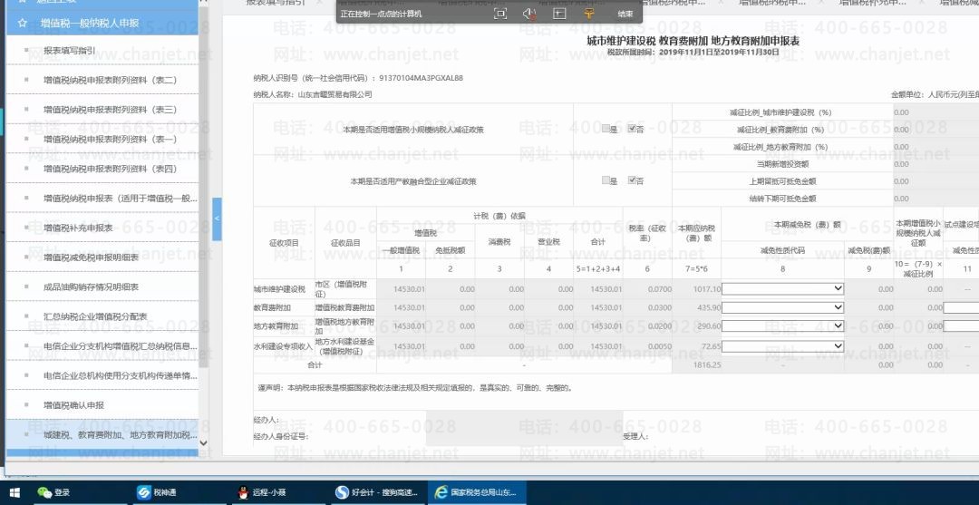This screenshot has width=979, height=505.
Task: Click the gold pin icon in remote bar
Action: (589, 14)
